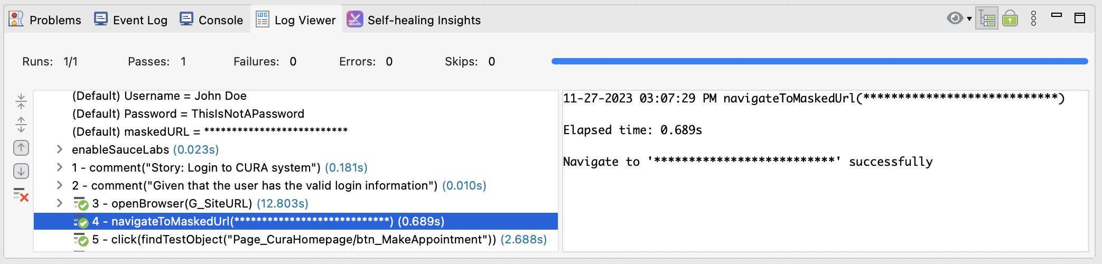Switch to the Problems tab
This screenshot has height=264, width=1102.
coord(45,20)
